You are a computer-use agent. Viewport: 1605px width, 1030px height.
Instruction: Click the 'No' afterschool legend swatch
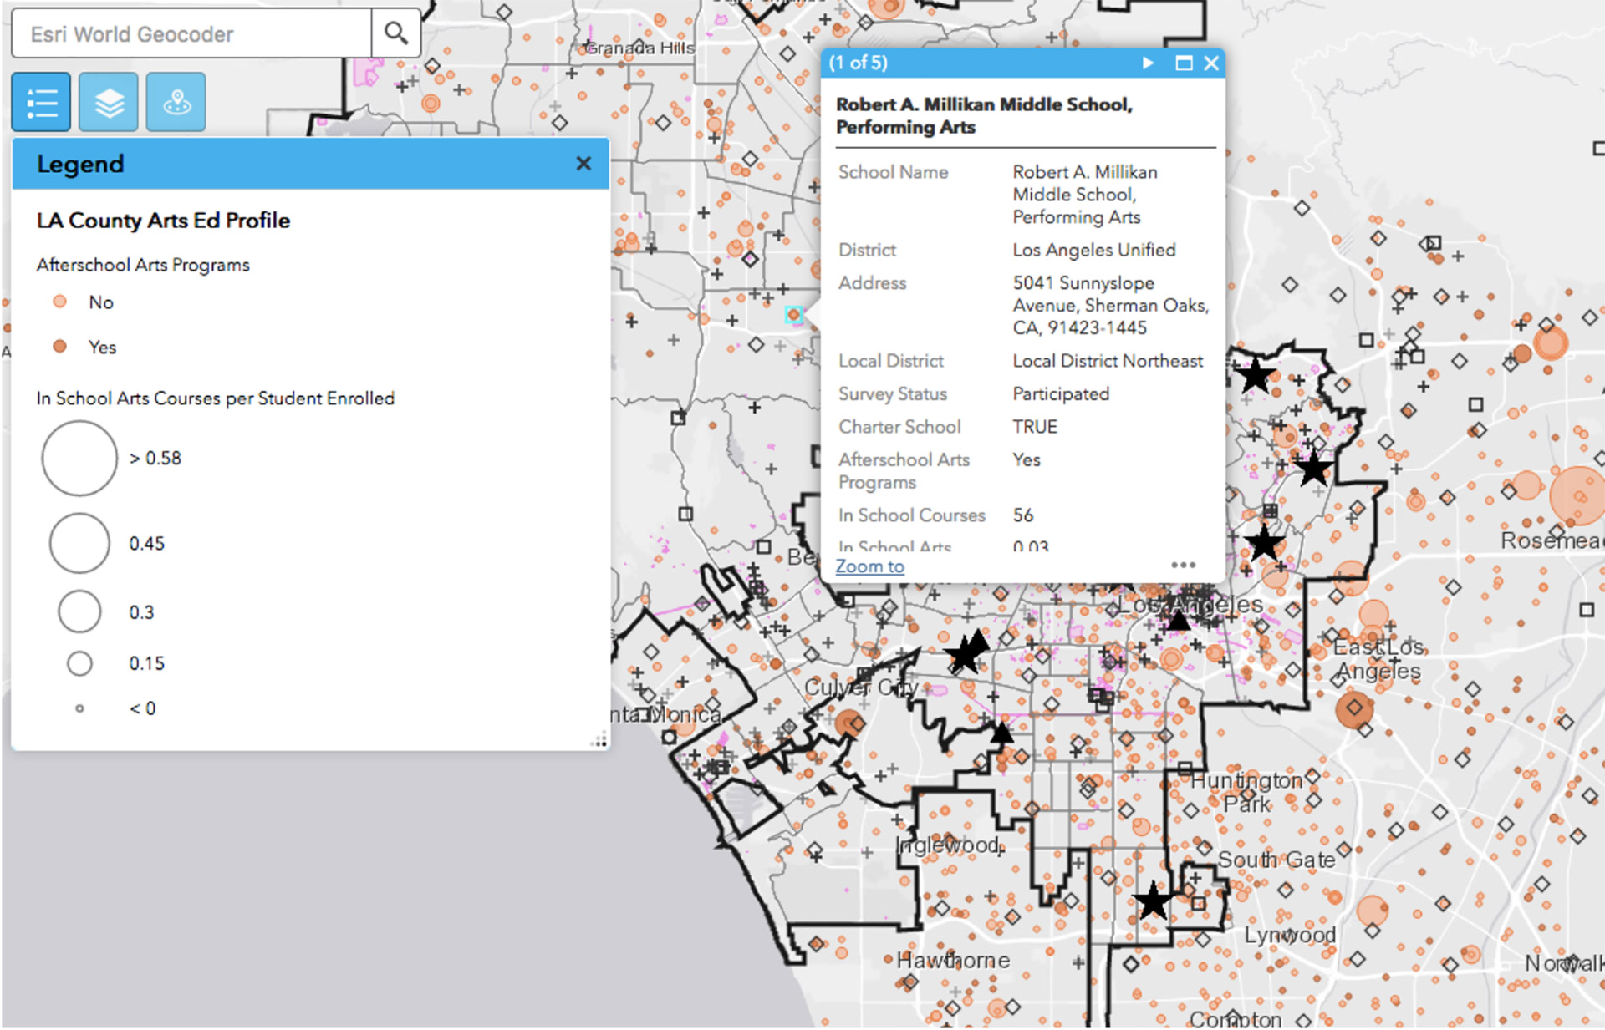click(x=59, y=302)
